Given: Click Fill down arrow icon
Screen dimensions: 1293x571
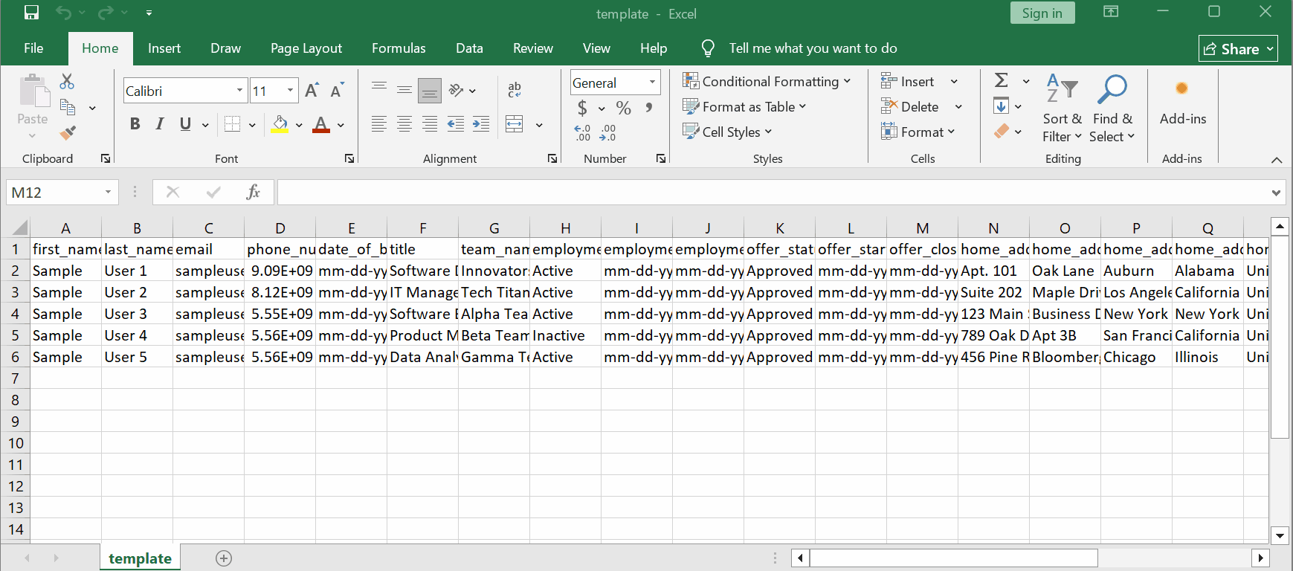Looking at the screenshot, I should (x=1002, y=106).
